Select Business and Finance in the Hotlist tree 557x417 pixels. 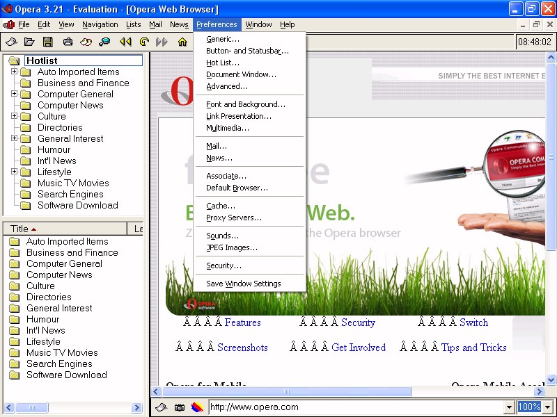click(x=84, y=83)
